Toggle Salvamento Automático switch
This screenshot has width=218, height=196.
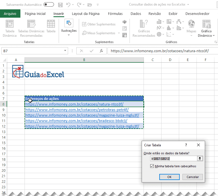[49, 5]
